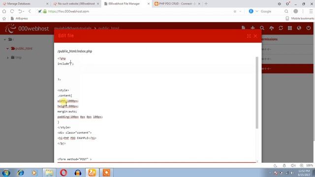Viewport: 315px width, 177px height.
Task: Click the power logout icon
Action: [x=309, y=28]
